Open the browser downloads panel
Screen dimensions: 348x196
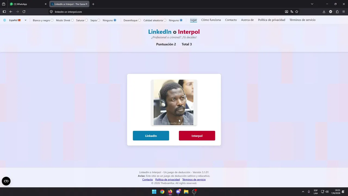(324, 12)
